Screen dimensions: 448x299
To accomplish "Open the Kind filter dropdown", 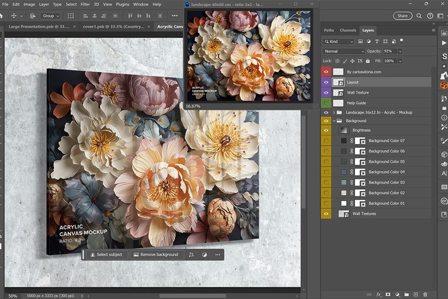I will click(x=338, y=41).
